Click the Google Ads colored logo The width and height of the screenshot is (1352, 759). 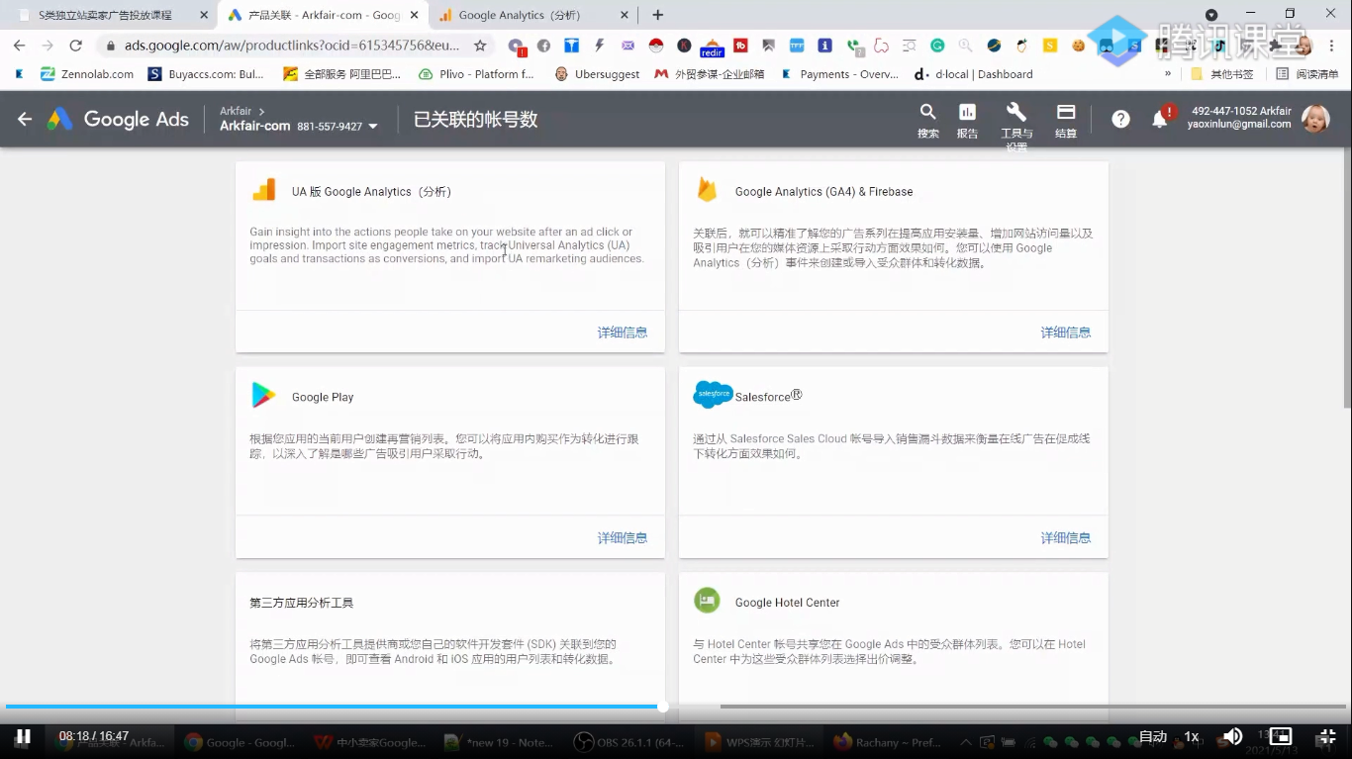pos(59,119)
